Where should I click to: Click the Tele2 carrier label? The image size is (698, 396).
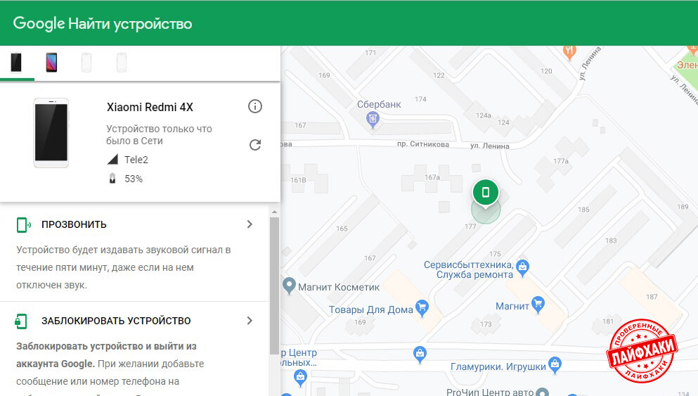click(136, 160)
